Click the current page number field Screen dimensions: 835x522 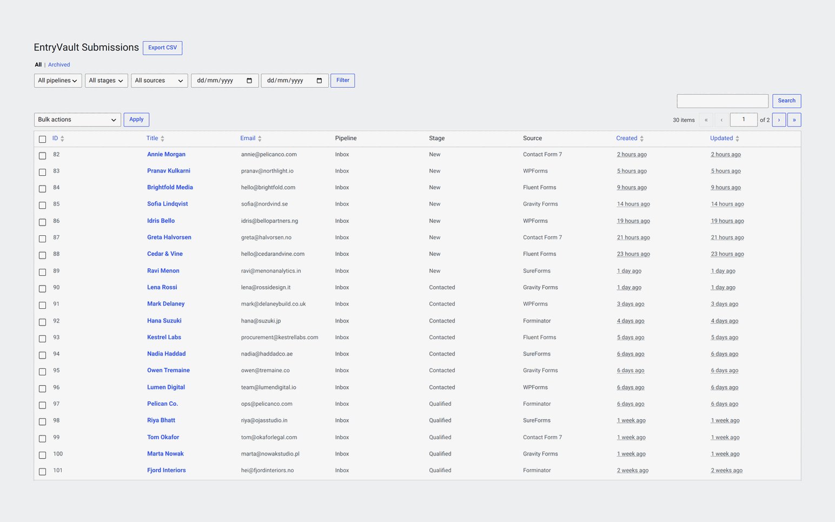coord(744,120)
